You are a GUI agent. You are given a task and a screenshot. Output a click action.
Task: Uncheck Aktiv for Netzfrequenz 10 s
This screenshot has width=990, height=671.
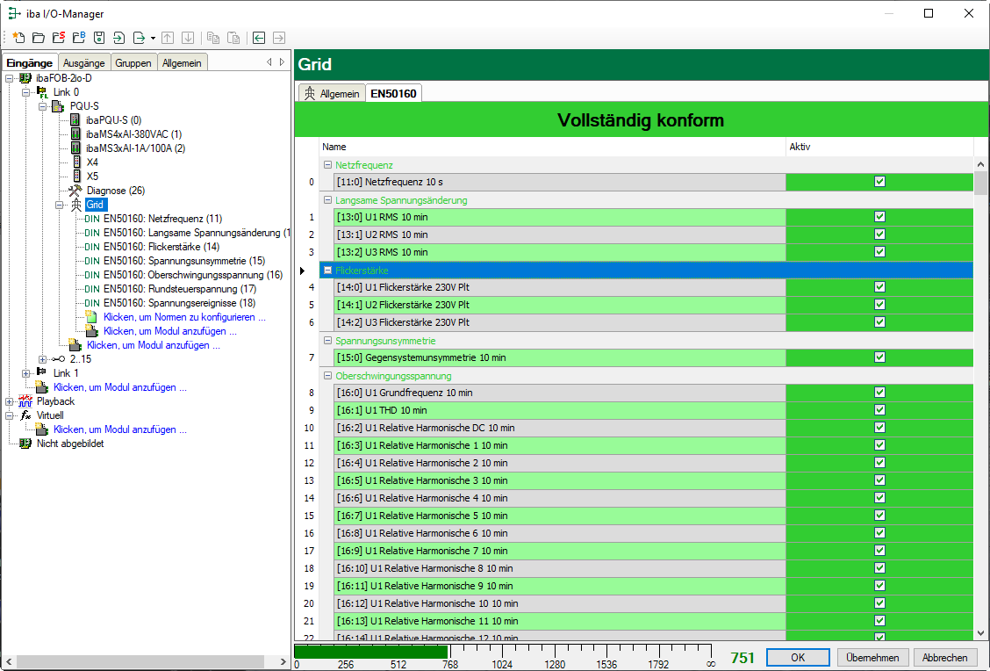click(879, 182)
